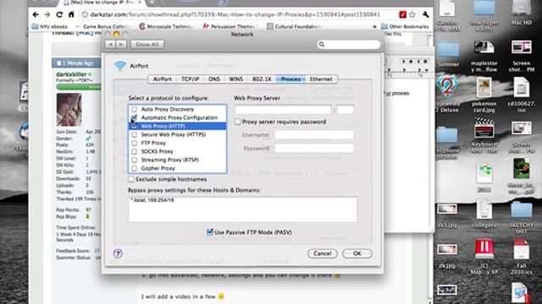Open Persuasion Themes bookmark
Viewport: 542px width, 304px height.
pyautogui.click(x=230, y=26)
